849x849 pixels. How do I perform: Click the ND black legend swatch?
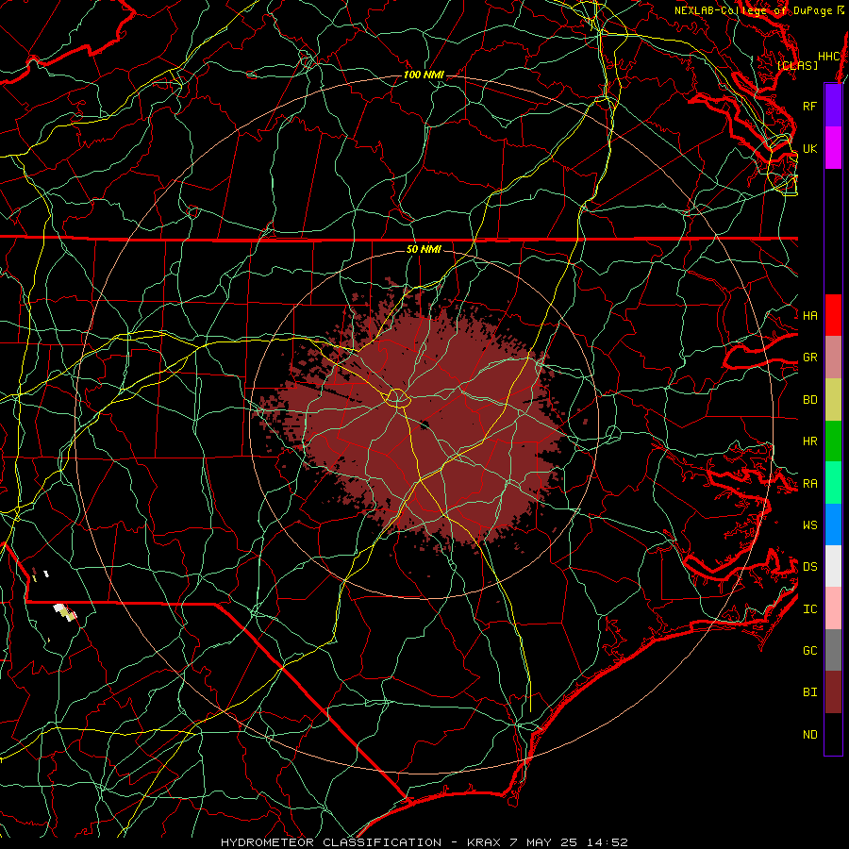(833, 734)
